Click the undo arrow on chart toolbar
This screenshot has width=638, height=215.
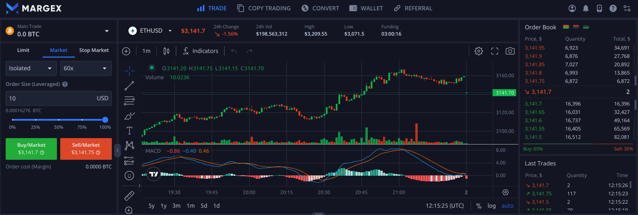click(x=234, y=51)
